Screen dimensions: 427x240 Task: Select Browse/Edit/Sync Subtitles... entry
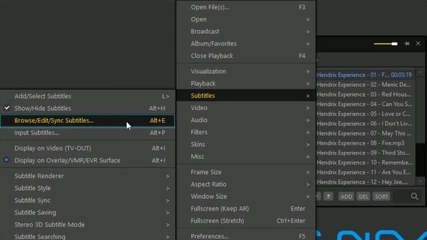click(x=87, y=121)
